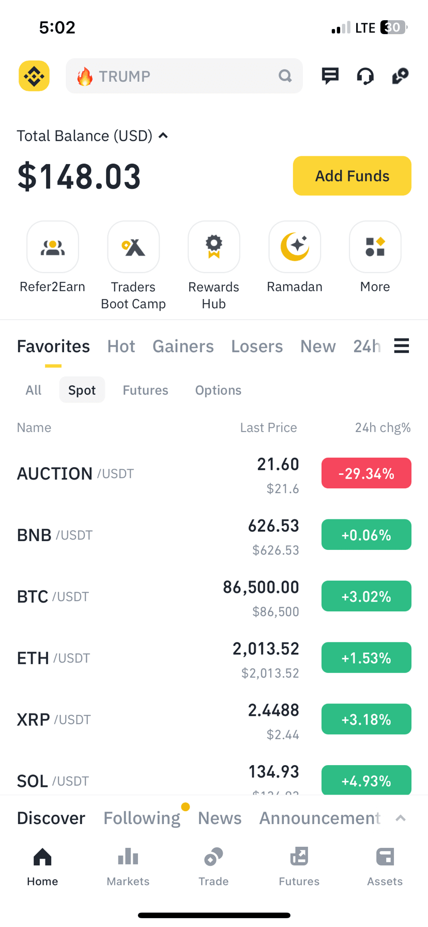The width and height of the screenshot is (428, 927).
Task: Tap the Add Funds button
Action: click(352, 176)
